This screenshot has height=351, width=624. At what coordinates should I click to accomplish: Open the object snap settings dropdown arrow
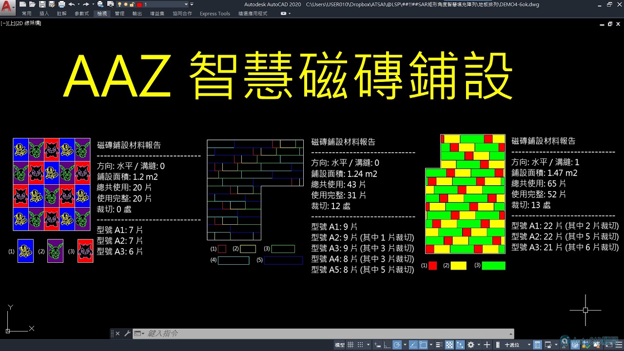click(431, 345)
